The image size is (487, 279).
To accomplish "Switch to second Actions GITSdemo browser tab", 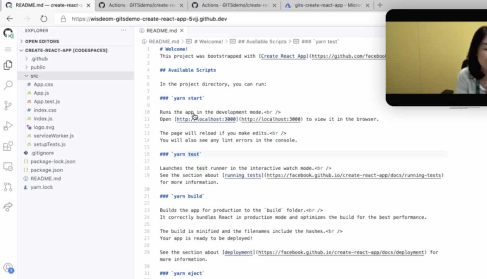I will 234,5.
